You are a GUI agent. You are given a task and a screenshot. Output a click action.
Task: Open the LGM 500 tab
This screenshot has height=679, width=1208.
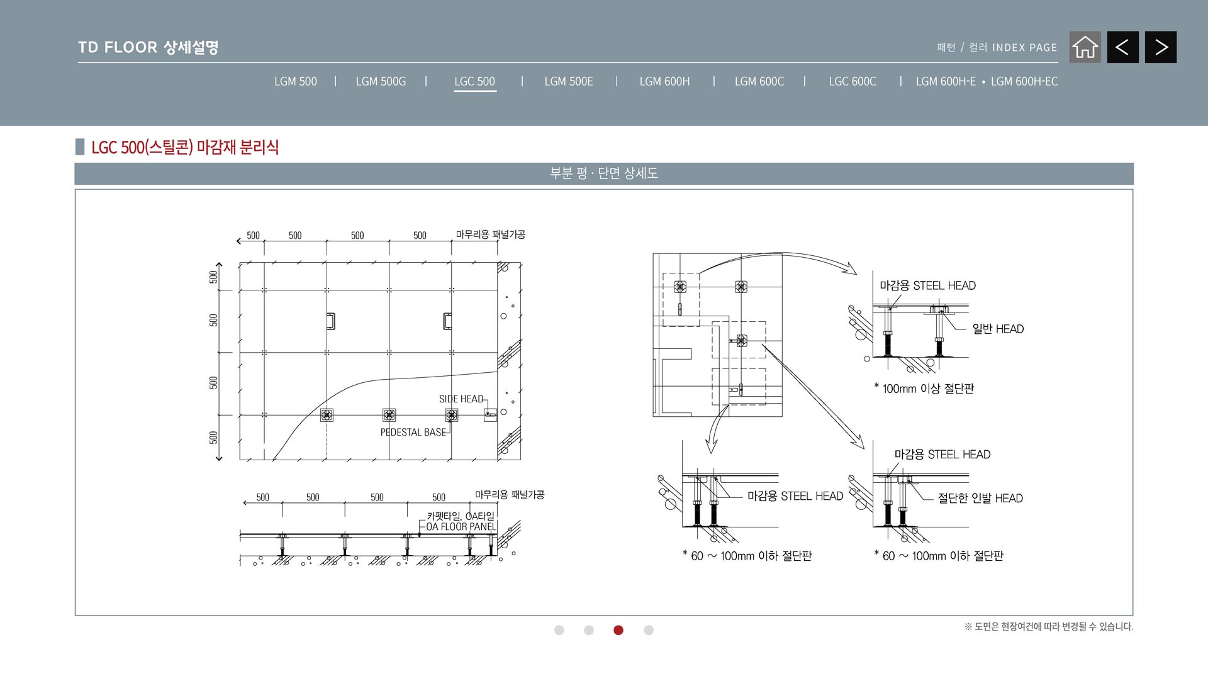point(296,82)
